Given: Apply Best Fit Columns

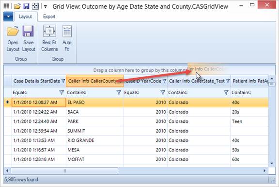Looking at the screenshot, I should click(x=49, y=38).
